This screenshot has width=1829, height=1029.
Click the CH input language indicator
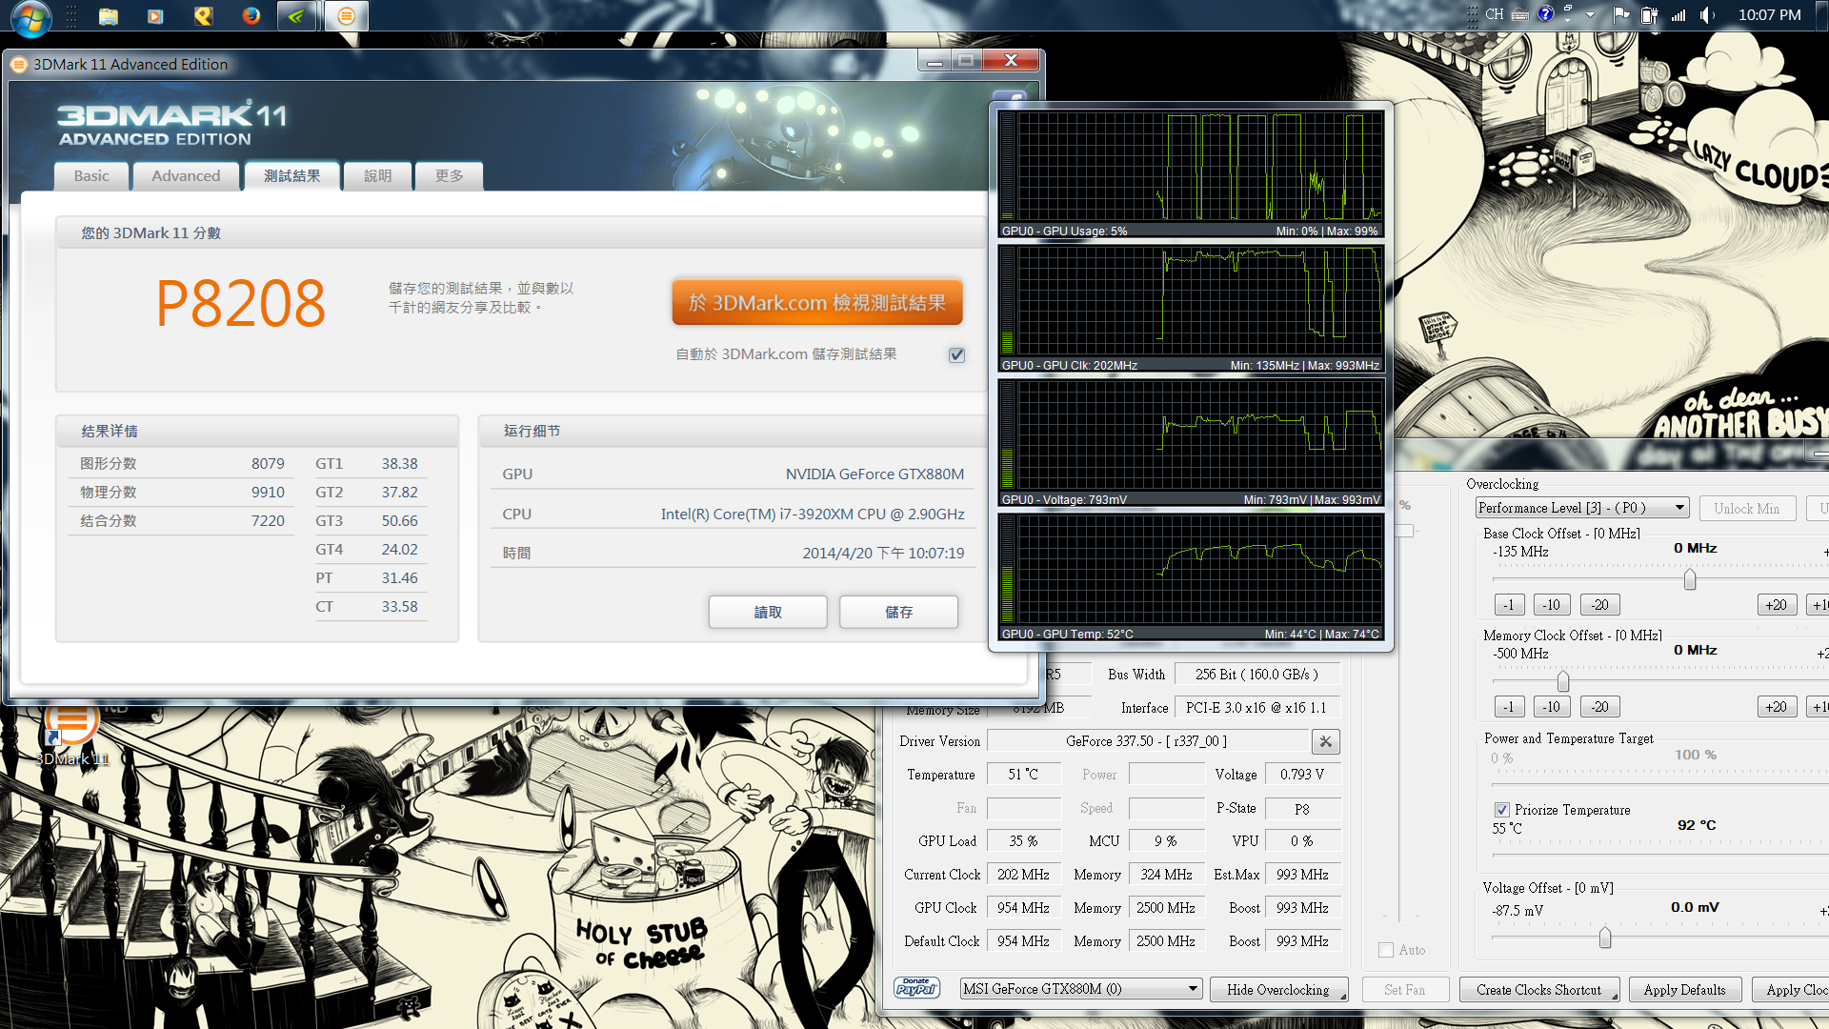(x=1494, y=14)
